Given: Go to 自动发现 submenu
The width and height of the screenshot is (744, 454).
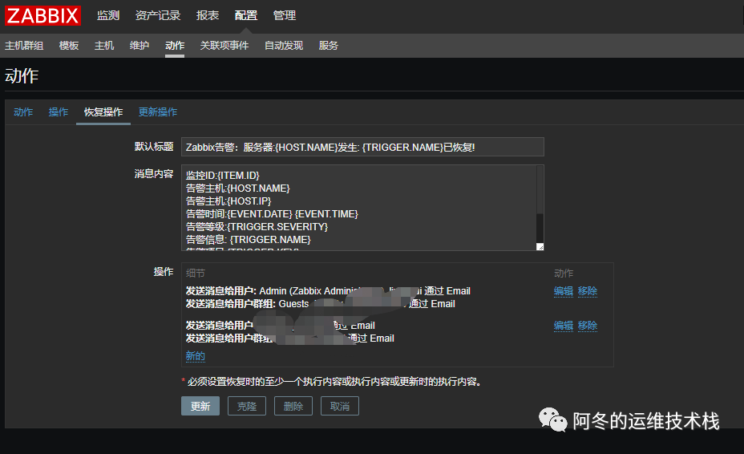Looking at the screenshot, I should coord(284,46).
